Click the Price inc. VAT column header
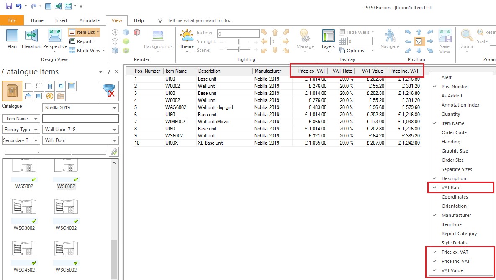The width and height of the screenshot is (496, 280). coord(403,71)
